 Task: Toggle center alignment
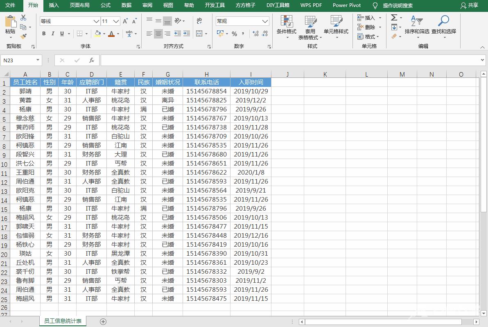[x=158, y=33]
